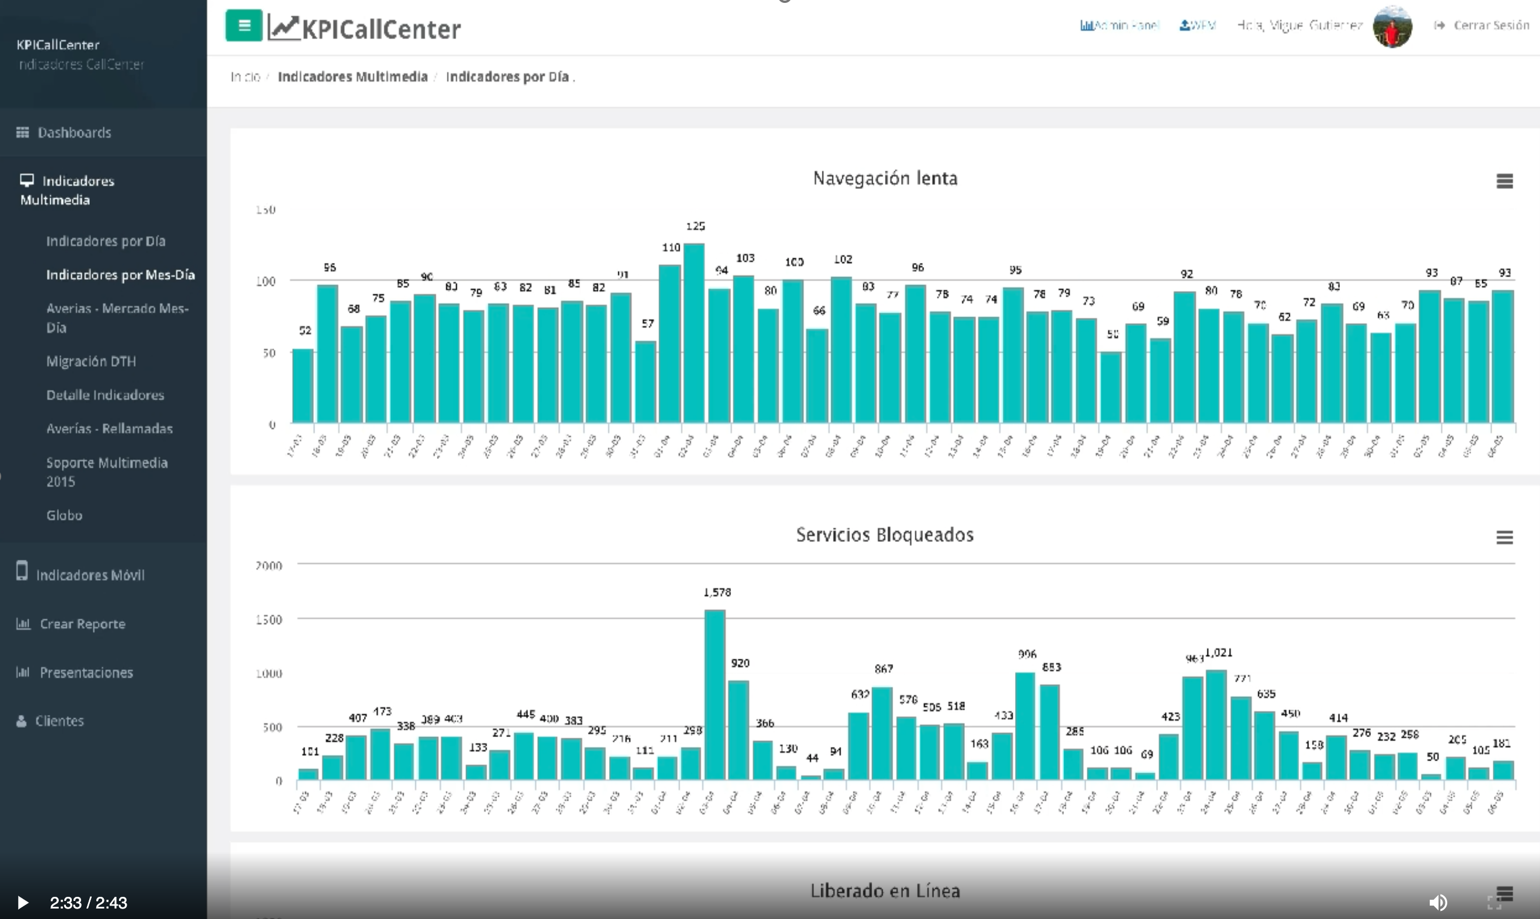This screenshot has height=919, width=1540.
Task: Open Servicios Bloqueados chart context menu
Action: tap(1504, 538)
